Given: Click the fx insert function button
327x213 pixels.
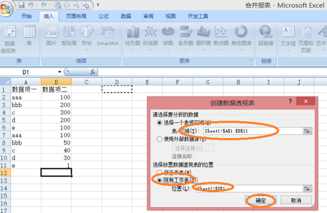Looking at the screenshot, I should (x=93, y=72).
